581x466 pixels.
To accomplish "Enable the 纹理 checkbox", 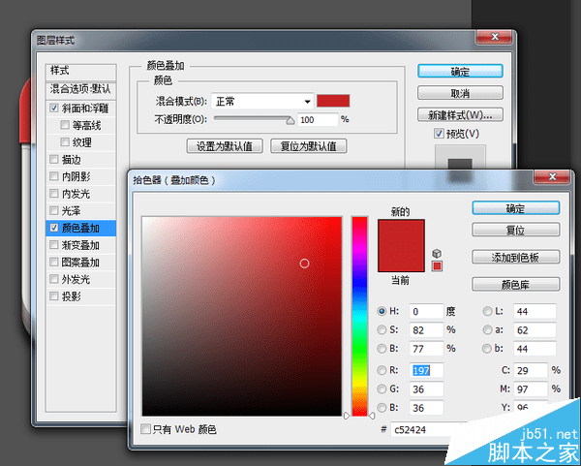I will 65,142.
